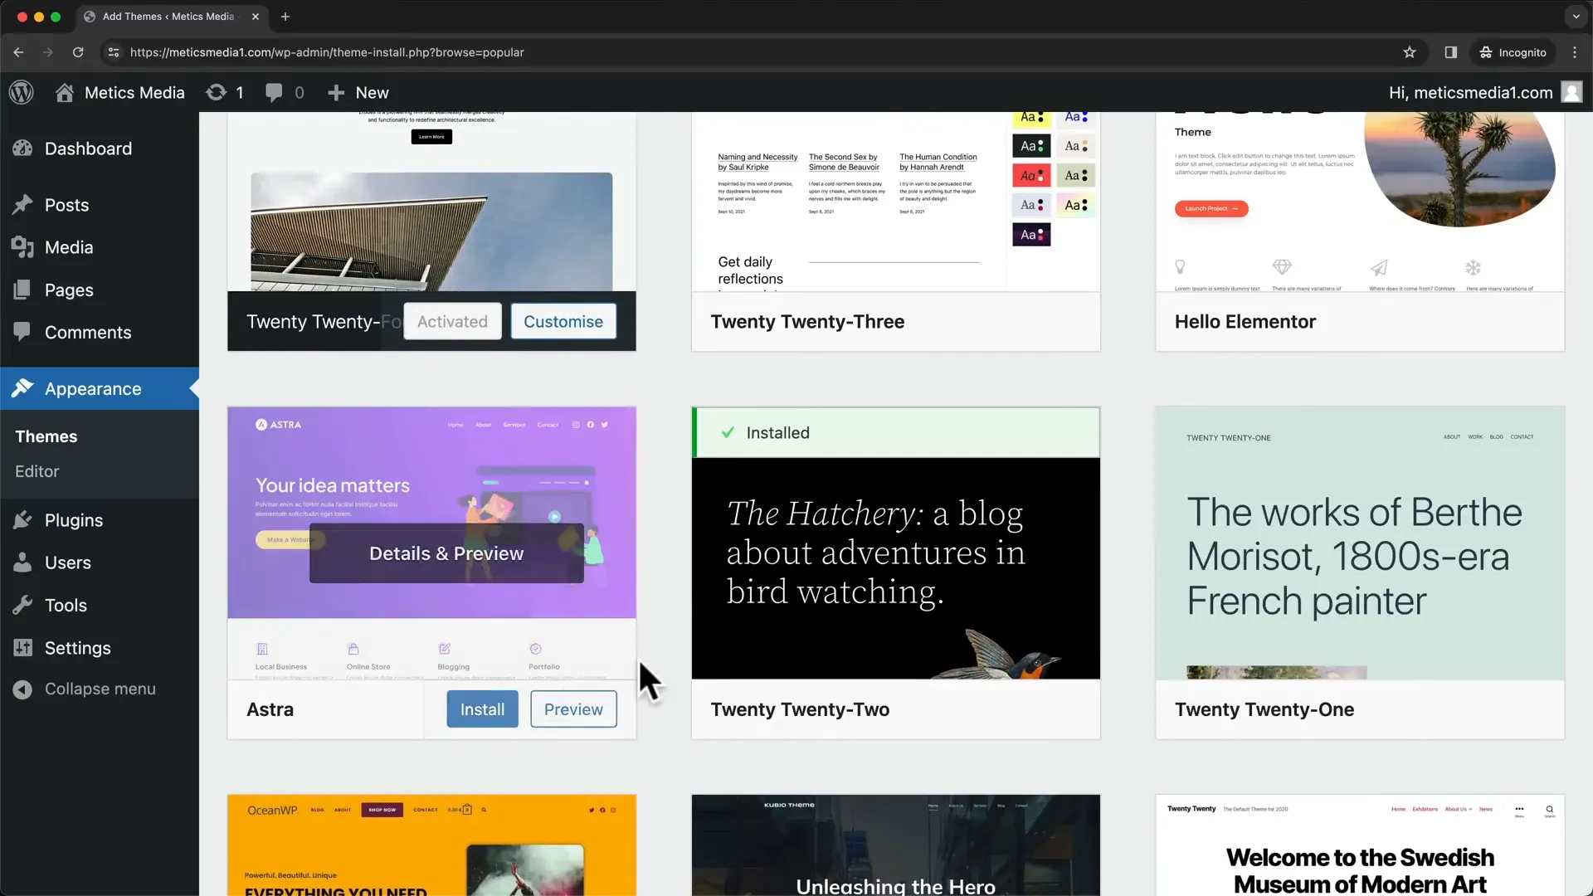Open a new browser tab
The image size is (1593, 896).
pos(285,17)
